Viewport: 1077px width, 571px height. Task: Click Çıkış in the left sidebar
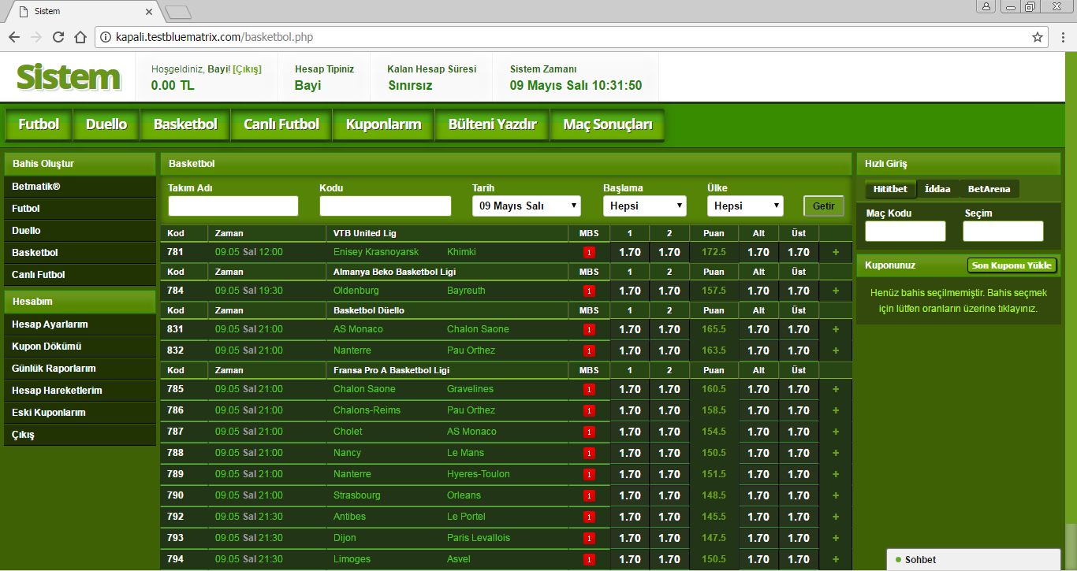(x=80, y=435)
